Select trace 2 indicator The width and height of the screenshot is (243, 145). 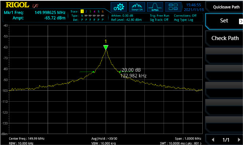click(86, 11)
